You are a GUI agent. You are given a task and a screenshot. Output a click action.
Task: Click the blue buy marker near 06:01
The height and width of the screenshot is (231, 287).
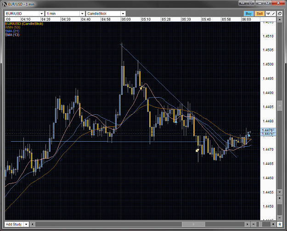[x=249, y=135]
